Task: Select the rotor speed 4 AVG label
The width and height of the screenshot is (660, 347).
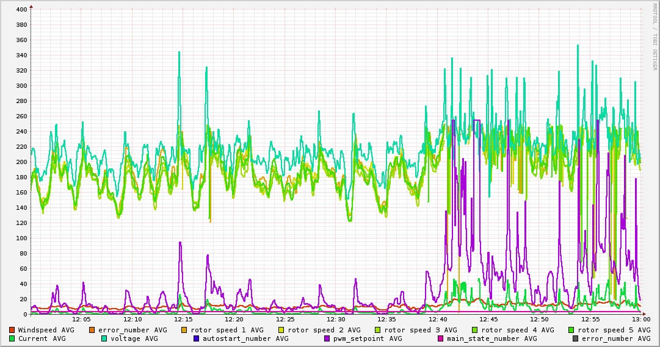Action: coord(518,330)
